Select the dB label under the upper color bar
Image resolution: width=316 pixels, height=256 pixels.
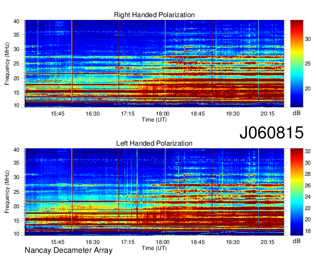[x=296, y=113]
